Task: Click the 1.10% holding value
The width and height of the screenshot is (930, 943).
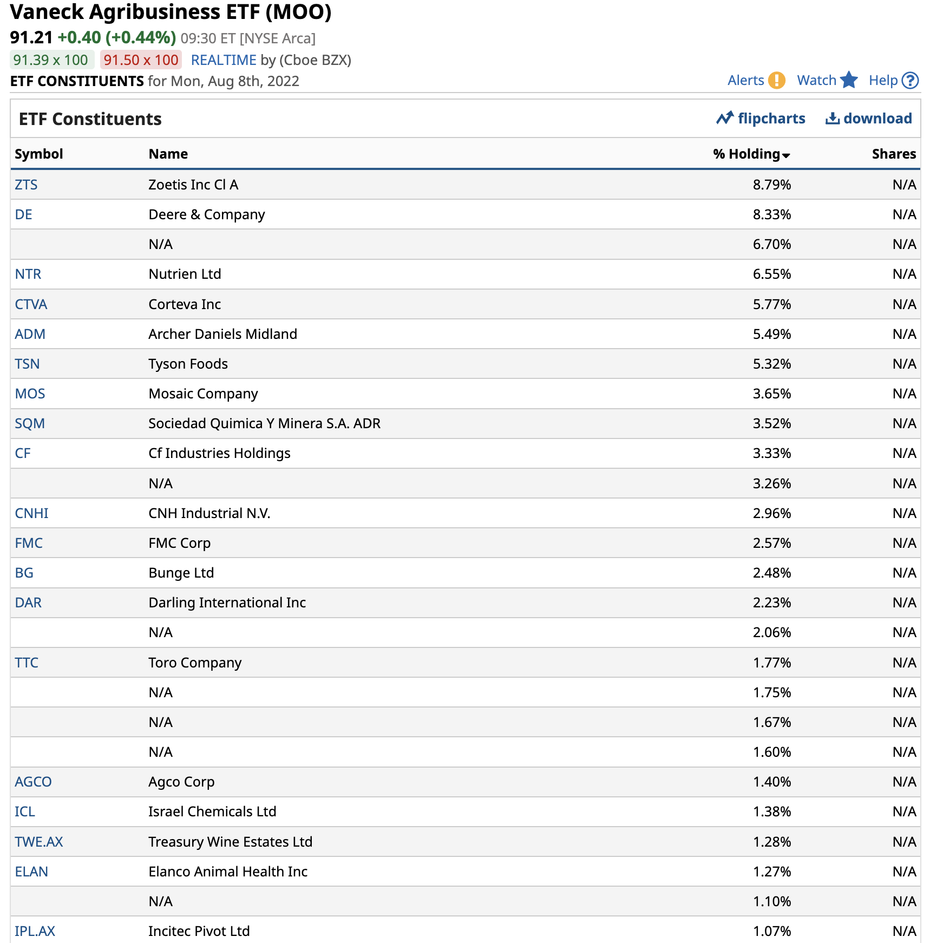Action: (x=772, y=901)
